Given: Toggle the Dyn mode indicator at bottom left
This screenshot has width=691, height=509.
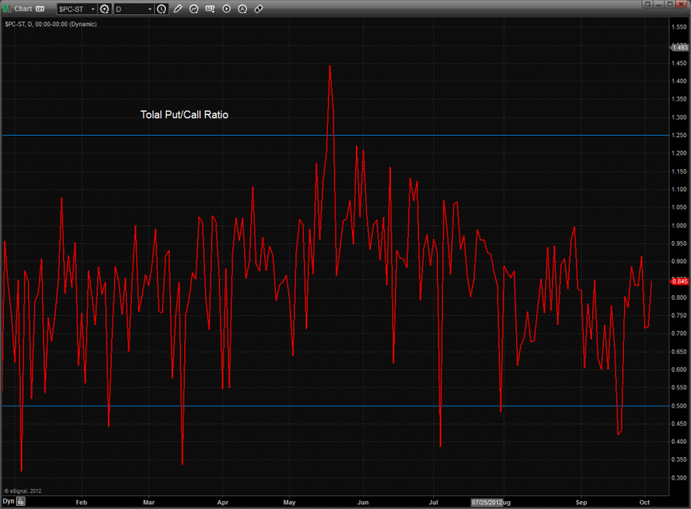Looking at the screenshot, I should click(x=9, y=503).
